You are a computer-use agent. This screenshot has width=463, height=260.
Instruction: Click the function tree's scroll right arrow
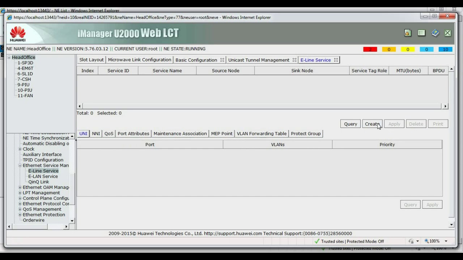(66, 226)
